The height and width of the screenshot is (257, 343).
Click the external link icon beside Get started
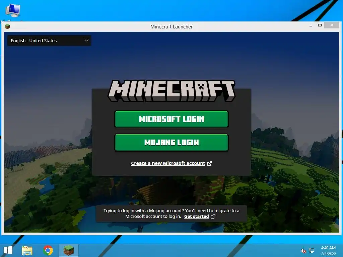[x=213, y=217]
